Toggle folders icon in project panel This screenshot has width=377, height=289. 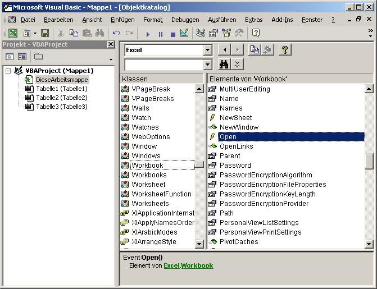point(38,57)
